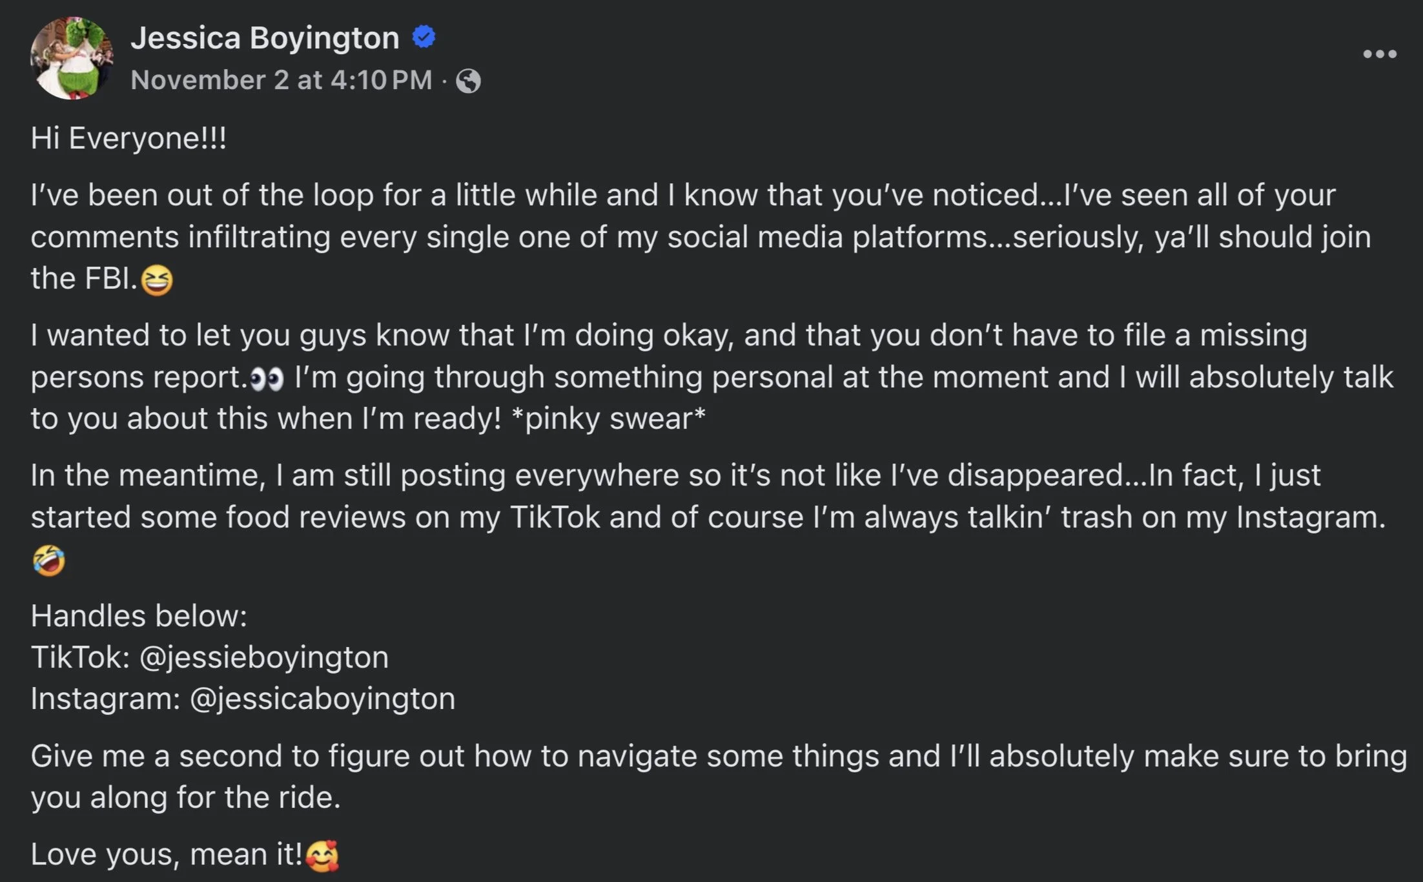Click the Handles below: text line
This screenshot has width=1423, height=882.
click(139, 616)
